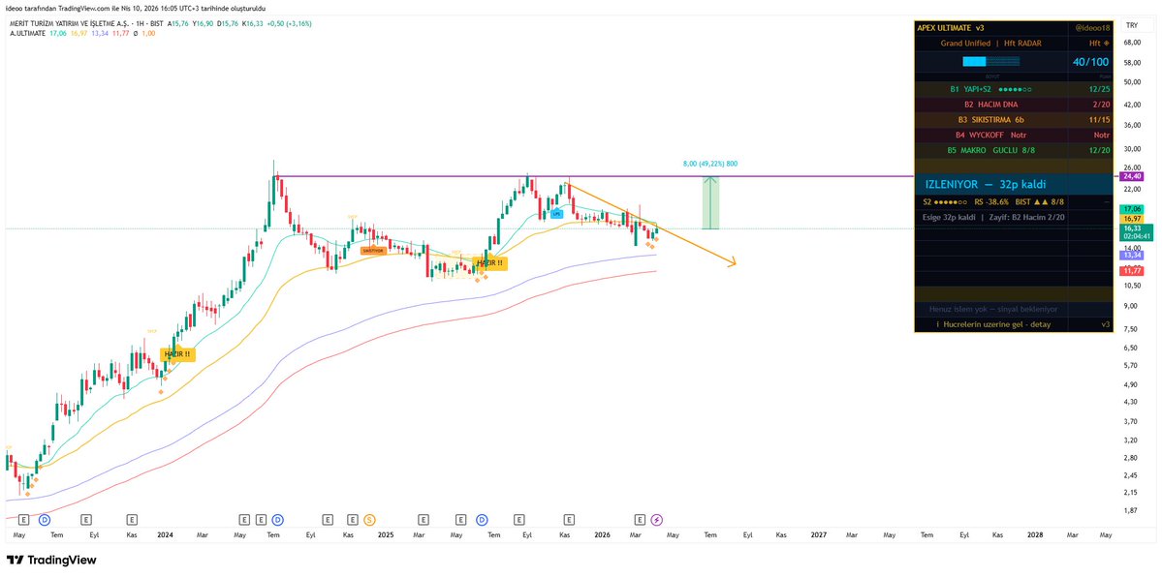This screenshot has height=577, width=1162.
Task: Click the E earnings marker next to the orange S
Action: 353,519
